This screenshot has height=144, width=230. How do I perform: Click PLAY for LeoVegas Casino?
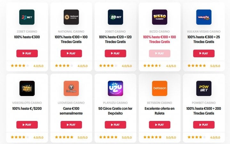pyautogui.click(x=71, y=125)
